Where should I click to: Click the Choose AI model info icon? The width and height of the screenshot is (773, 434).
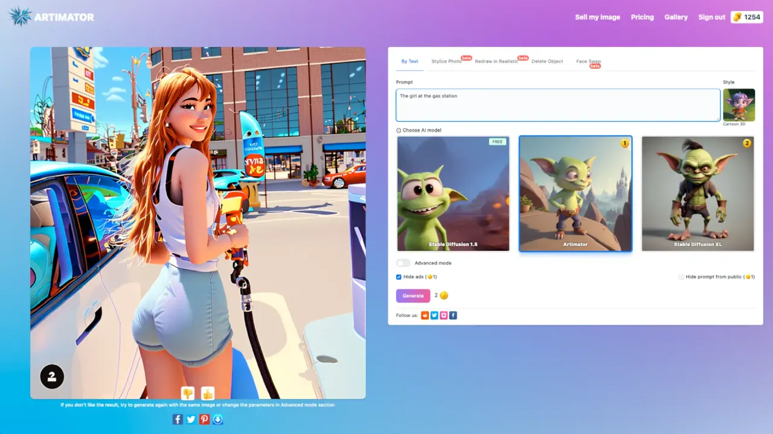pos(399,130)
